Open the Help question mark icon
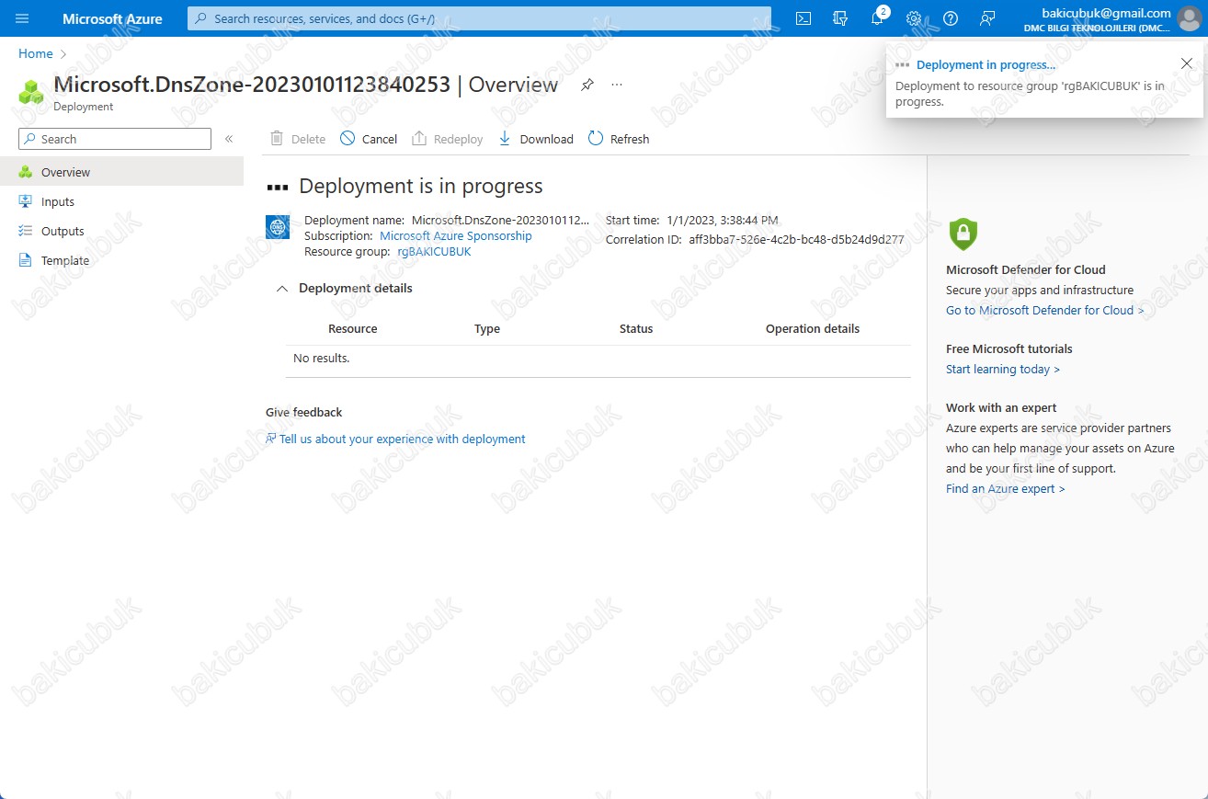The width and height of the screenshot is (1208, 799). click(951, 18)
